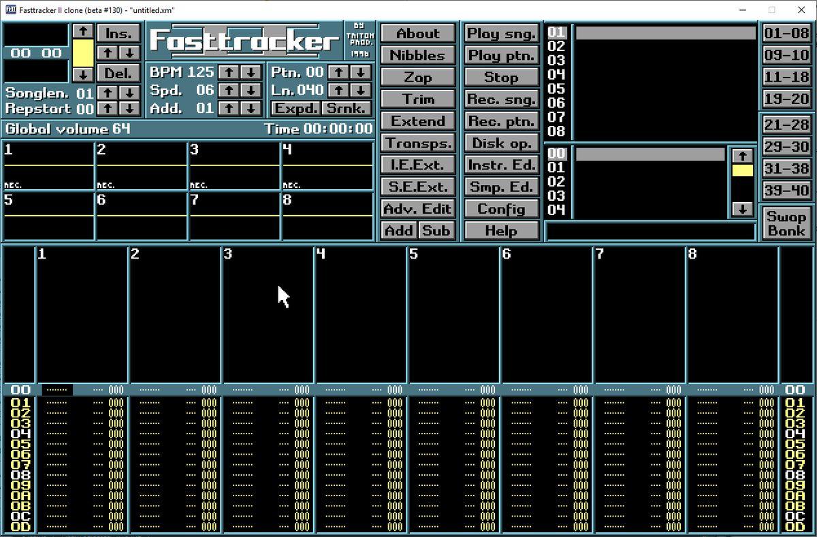Decrease pattern number with Ptn. down arrow
817x537 pixels.
(361, 72)
